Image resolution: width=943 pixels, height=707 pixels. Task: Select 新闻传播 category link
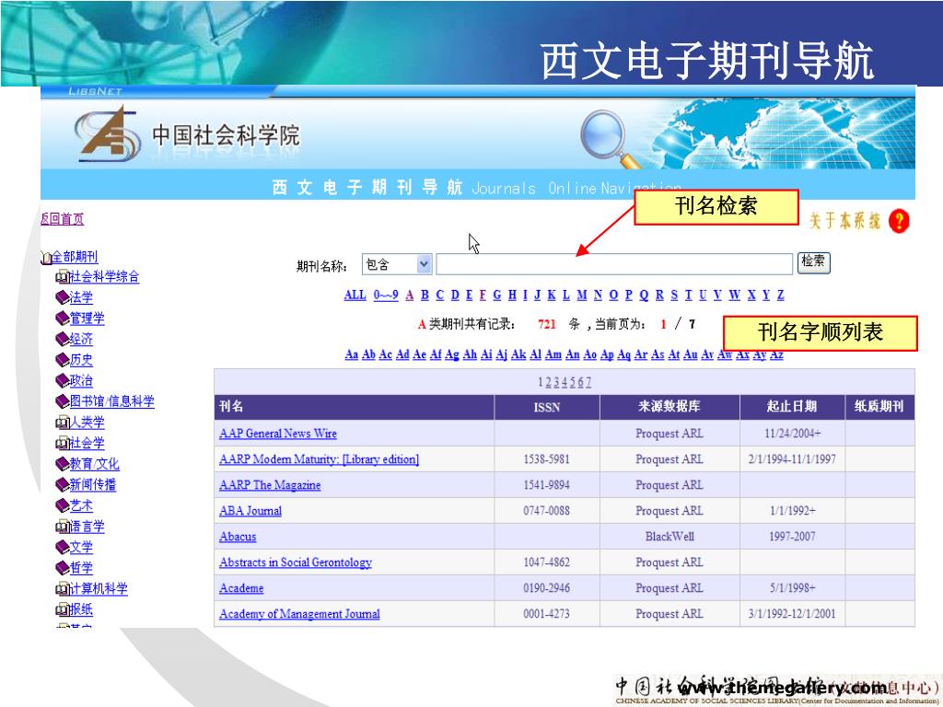[x=93, y=484]
